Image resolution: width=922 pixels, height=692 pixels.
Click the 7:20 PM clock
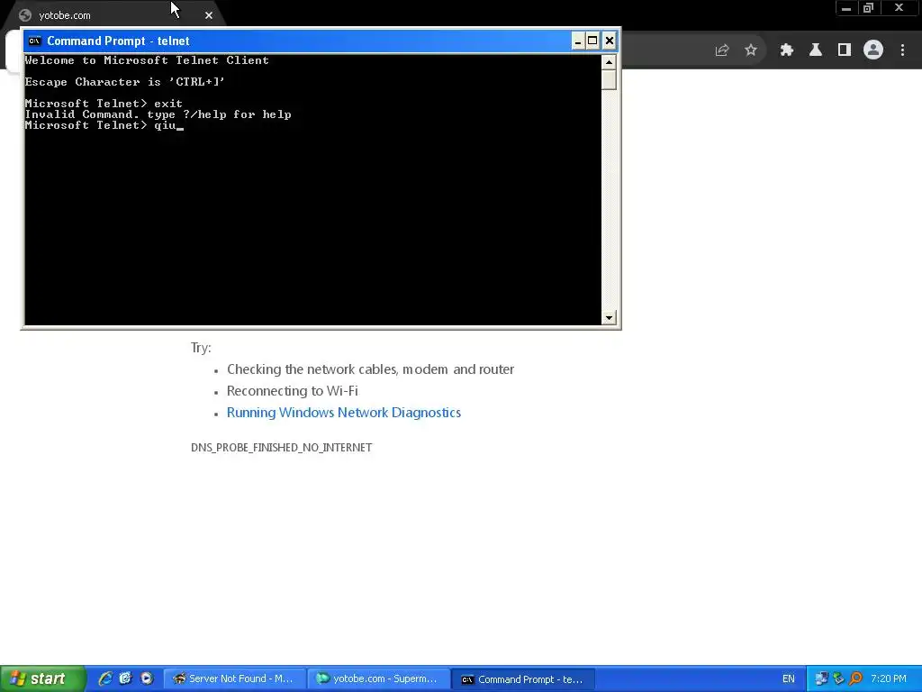tap(889, 679)
